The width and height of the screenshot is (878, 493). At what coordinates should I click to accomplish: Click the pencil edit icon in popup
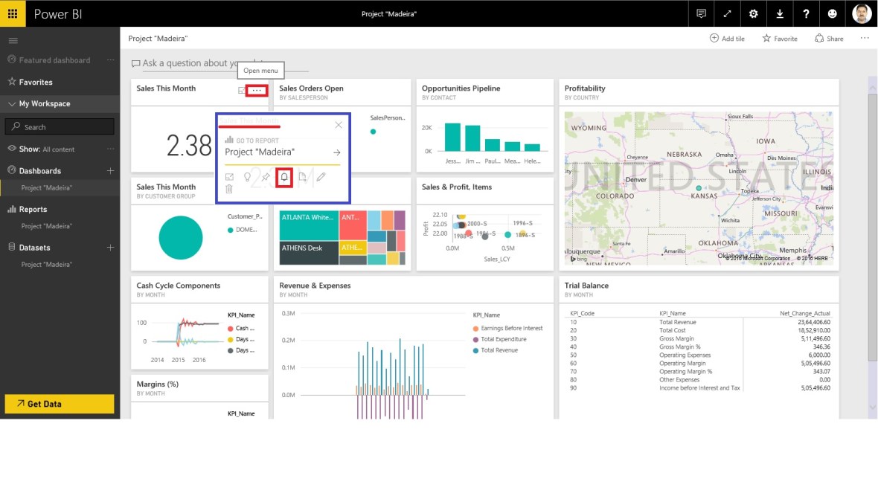click(x=321, y=177)
